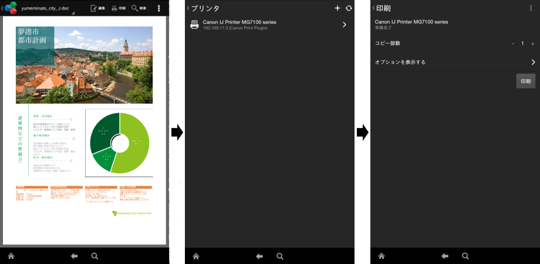Tap the 編集 edit icon in document toolbar

(97, 8)
